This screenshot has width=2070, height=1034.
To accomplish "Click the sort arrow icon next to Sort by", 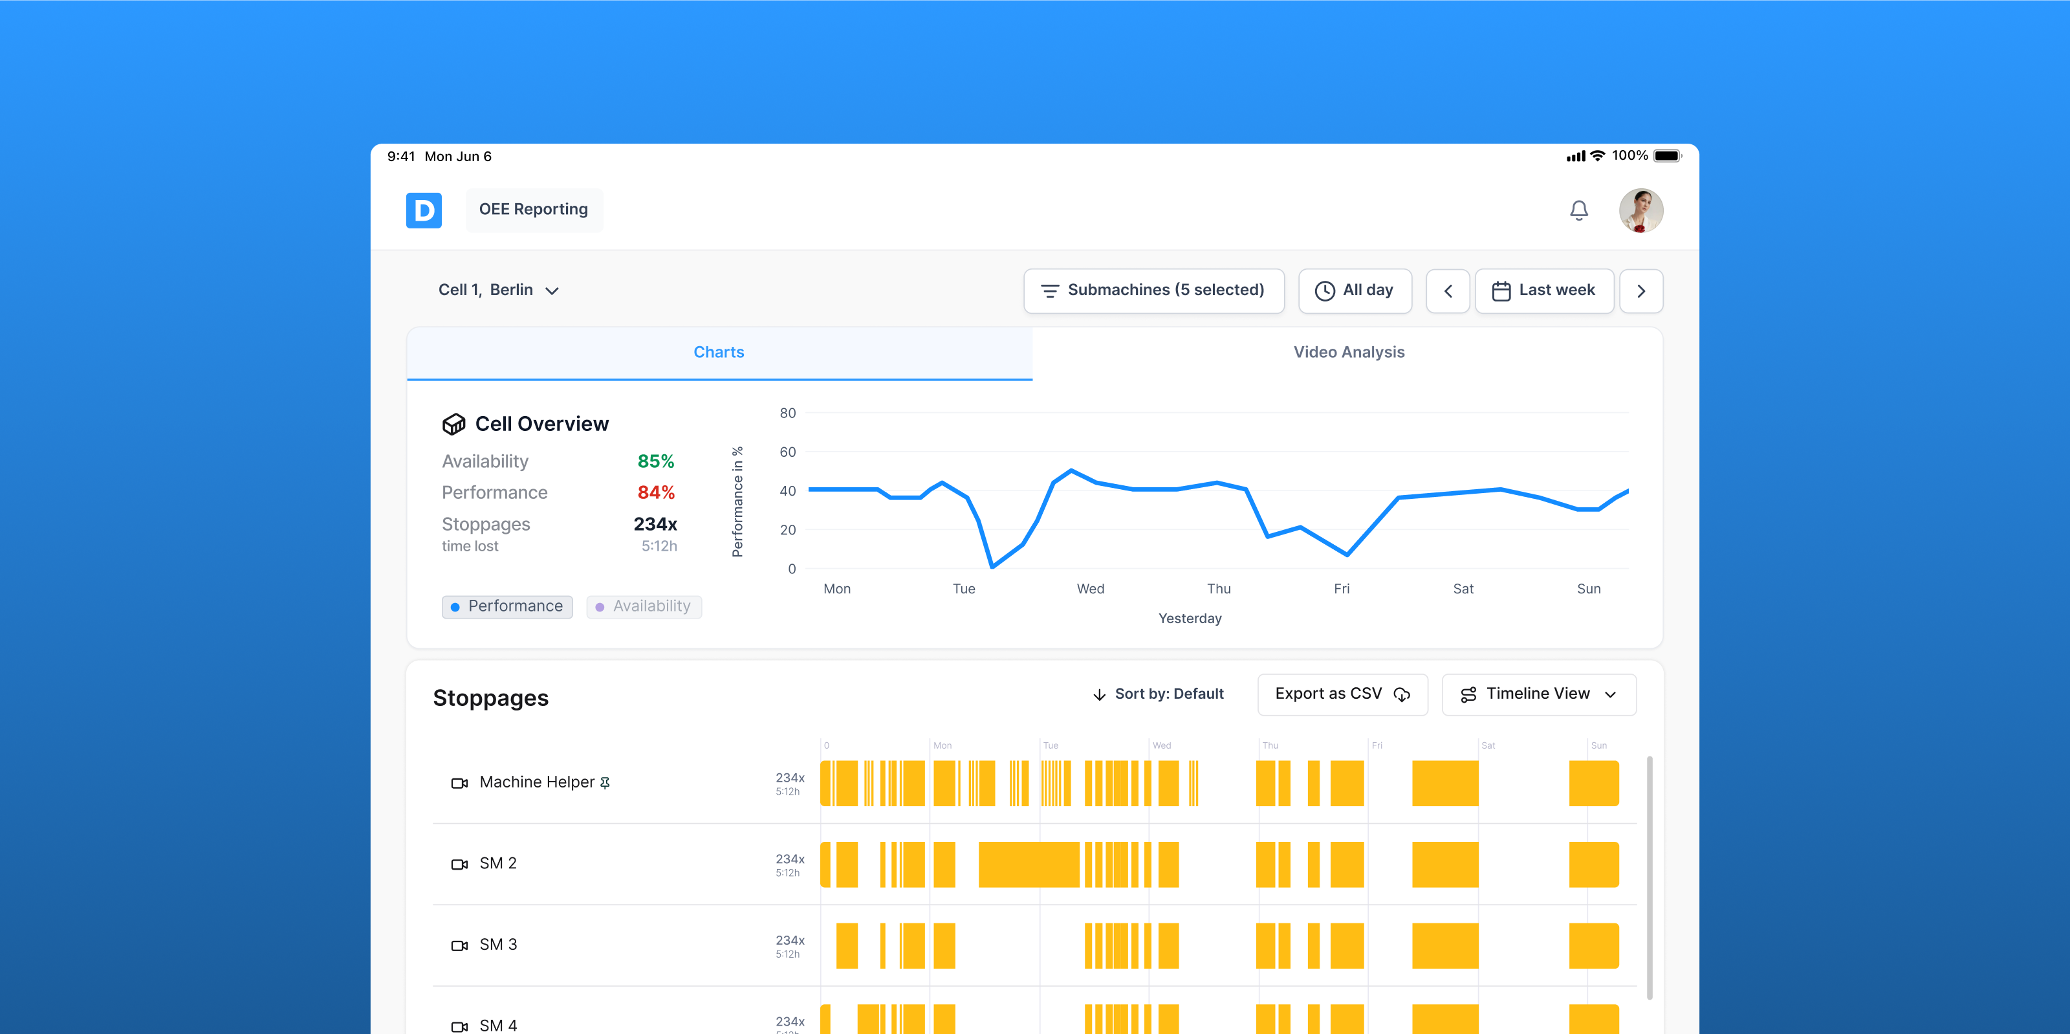I will coord(1098,695).
